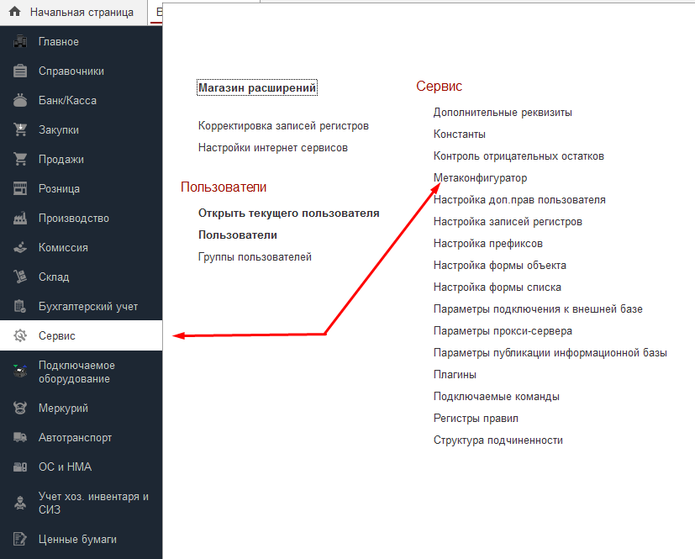
Task: Open Настройки интернет сервисов
Action: tap(272, 148)
